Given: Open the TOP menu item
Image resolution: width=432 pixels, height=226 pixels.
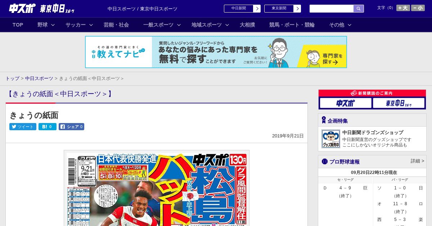Looking at the screenshot, I should coord(18,25).
